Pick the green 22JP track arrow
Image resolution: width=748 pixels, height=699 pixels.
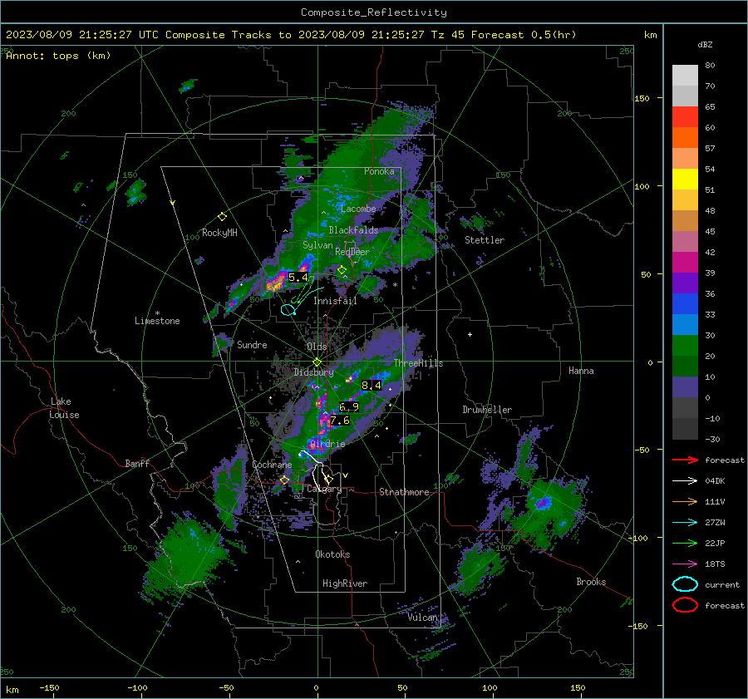tap(685, 543)
